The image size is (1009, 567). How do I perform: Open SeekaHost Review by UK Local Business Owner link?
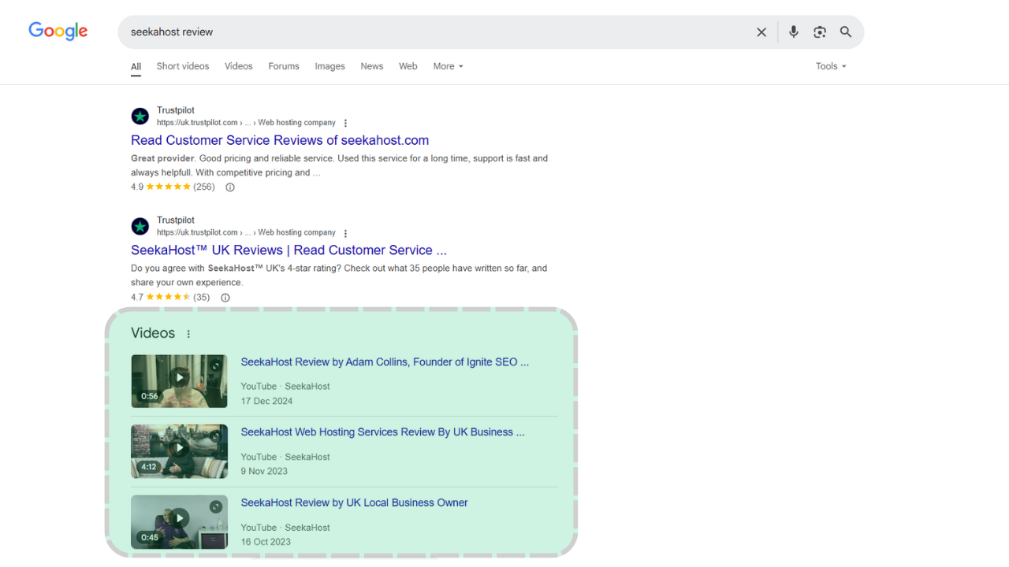coord(354,502)
